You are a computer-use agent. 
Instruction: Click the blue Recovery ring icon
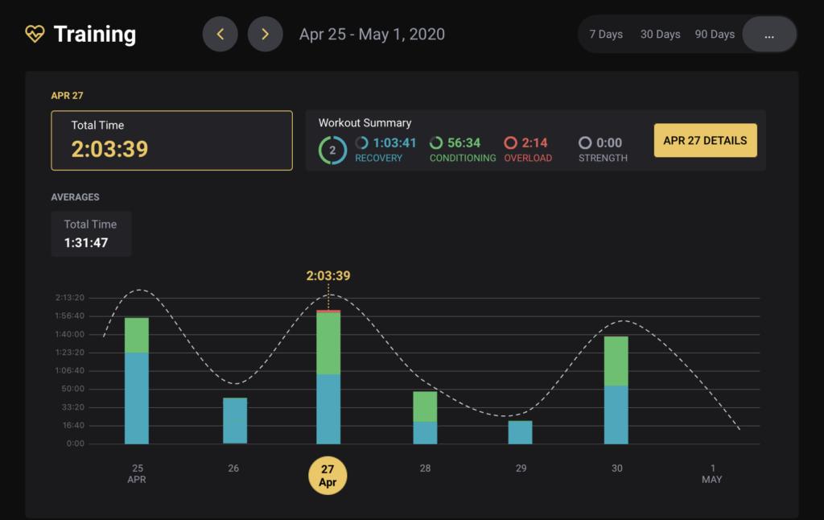[362, 143]
